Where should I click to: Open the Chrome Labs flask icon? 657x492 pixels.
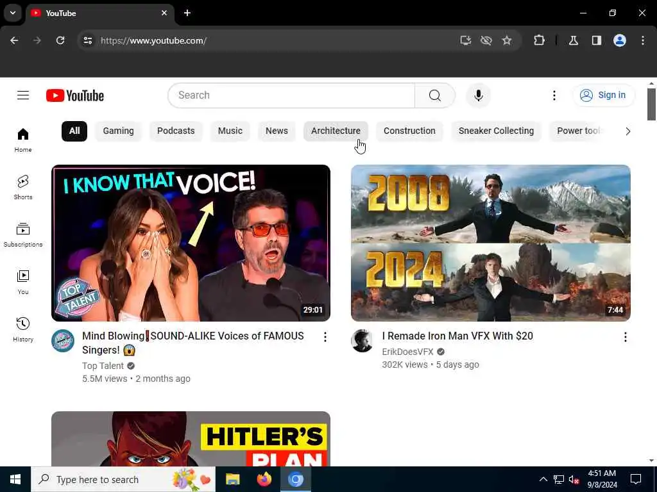(573, 40)
